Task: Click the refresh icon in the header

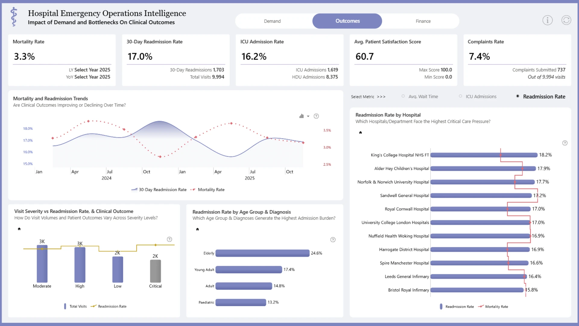Action: point(566,20)
